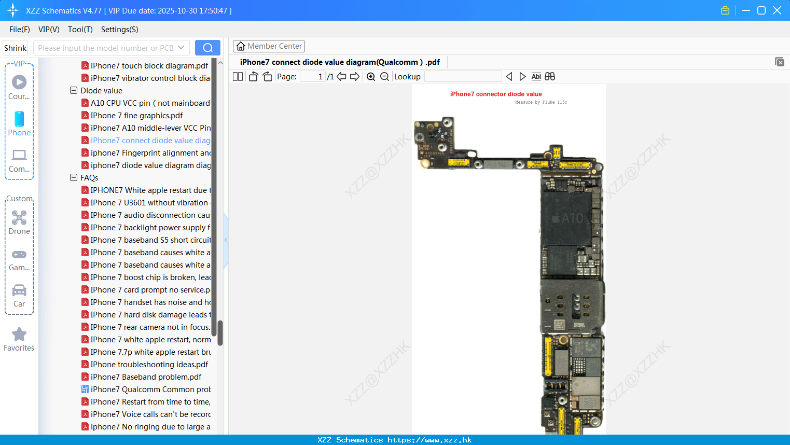
Task: Open iPhone7 Qualcomm Common problems file
Action: click(x=146, y=389)
